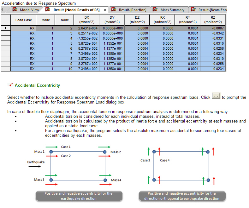The width and height of the screenshot is (249, 208).
Task: Select the DY cell for node 5
Action: point(112,43)
